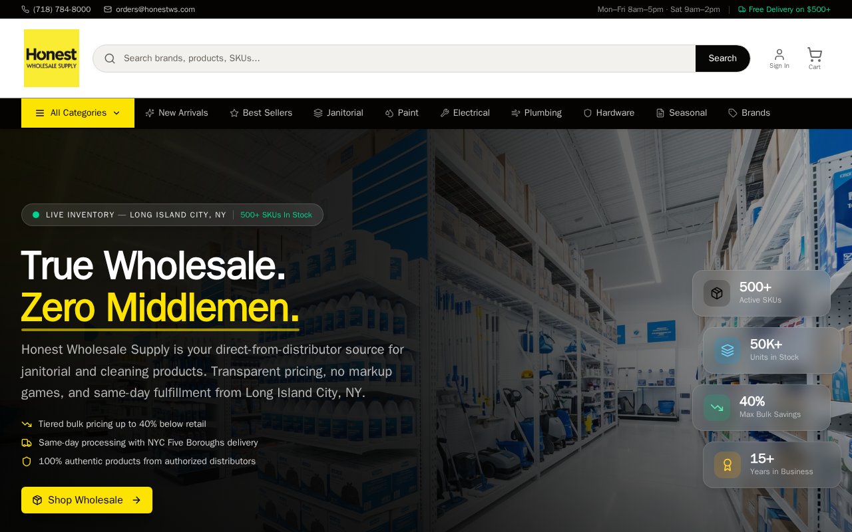Click the Honest Wholesale Supply logo
852x532 pixels.
tap(51, 58)
